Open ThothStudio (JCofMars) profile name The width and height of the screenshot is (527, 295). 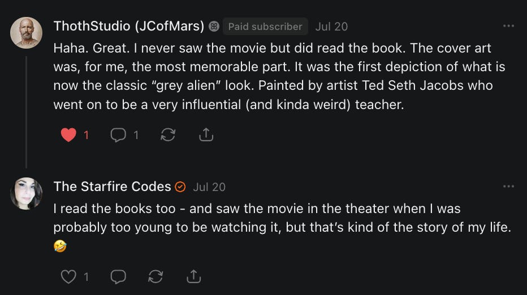[128, 26]
